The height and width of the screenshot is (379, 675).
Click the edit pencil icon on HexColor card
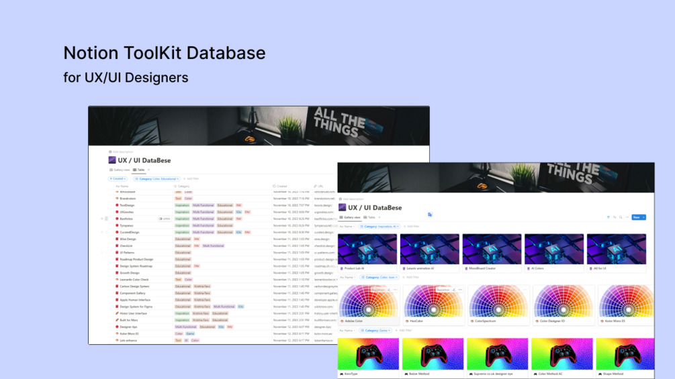(454, 290)
